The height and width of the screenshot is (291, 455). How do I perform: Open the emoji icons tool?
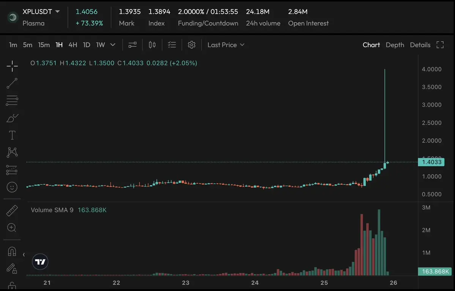[12, 187]
